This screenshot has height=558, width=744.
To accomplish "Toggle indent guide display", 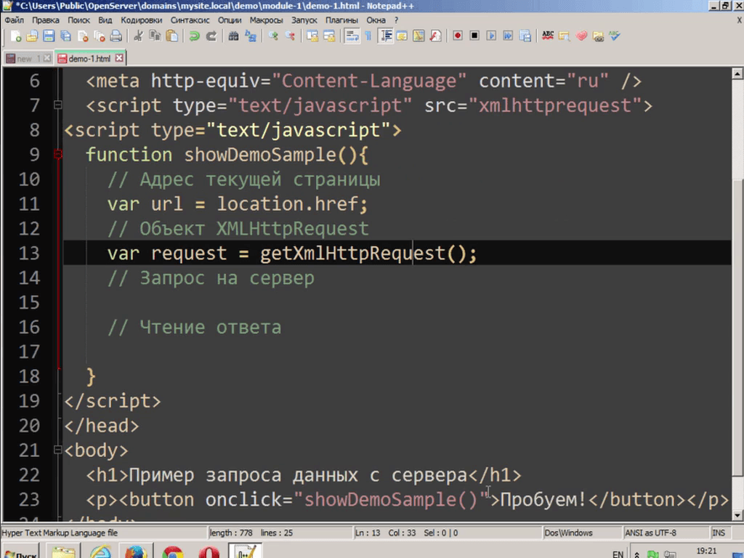I will point(386,36).
